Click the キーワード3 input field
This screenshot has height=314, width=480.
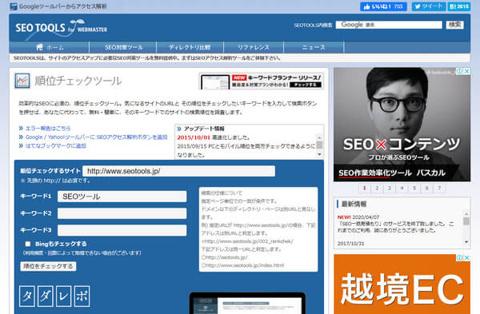[x=122, y=230]
